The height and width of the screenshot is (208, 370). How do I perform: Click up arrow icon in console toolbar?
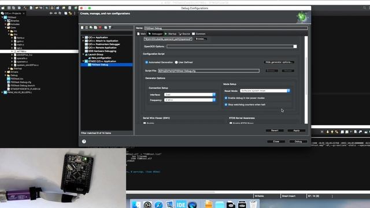point(332,132)
